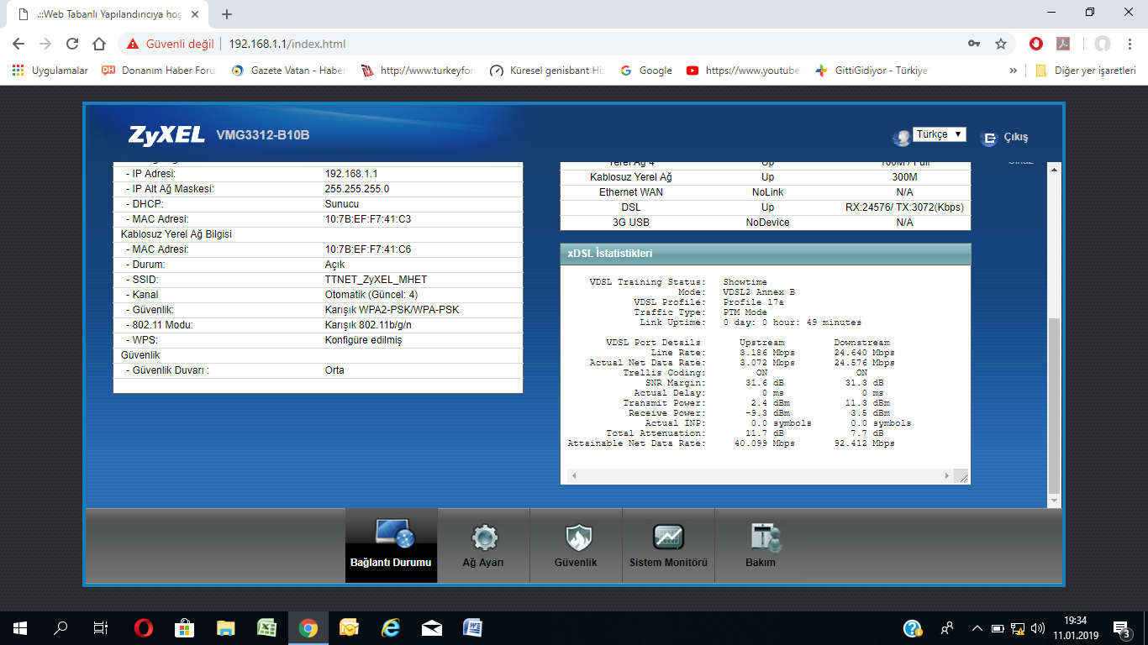The height and width of the screenshot is (645, 1148).
Task: Open the Diğer yer işaretleri folder
Action: coord(1085,71)
